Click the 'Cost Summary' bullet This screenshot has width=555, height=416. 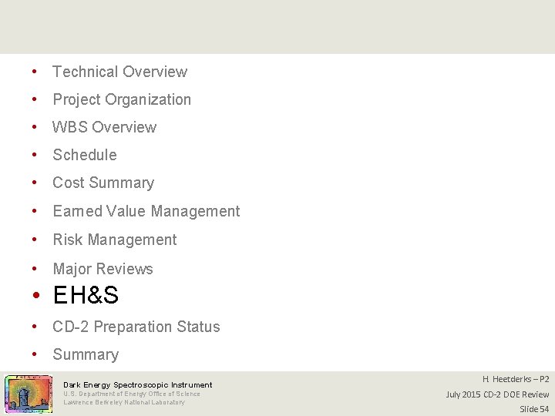(103, 183)
